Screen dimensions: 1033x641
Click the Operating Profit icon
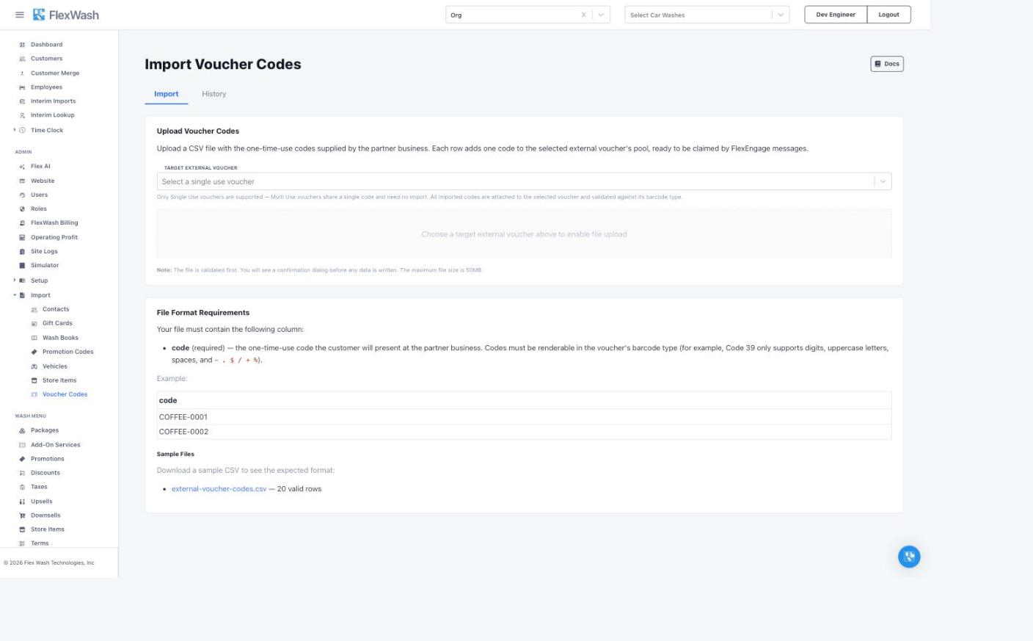22,237
